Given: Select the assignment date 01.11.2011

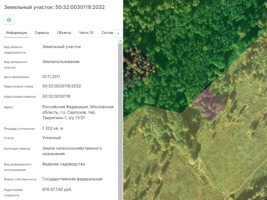Looking at the screenshot, I should (51, 77).
